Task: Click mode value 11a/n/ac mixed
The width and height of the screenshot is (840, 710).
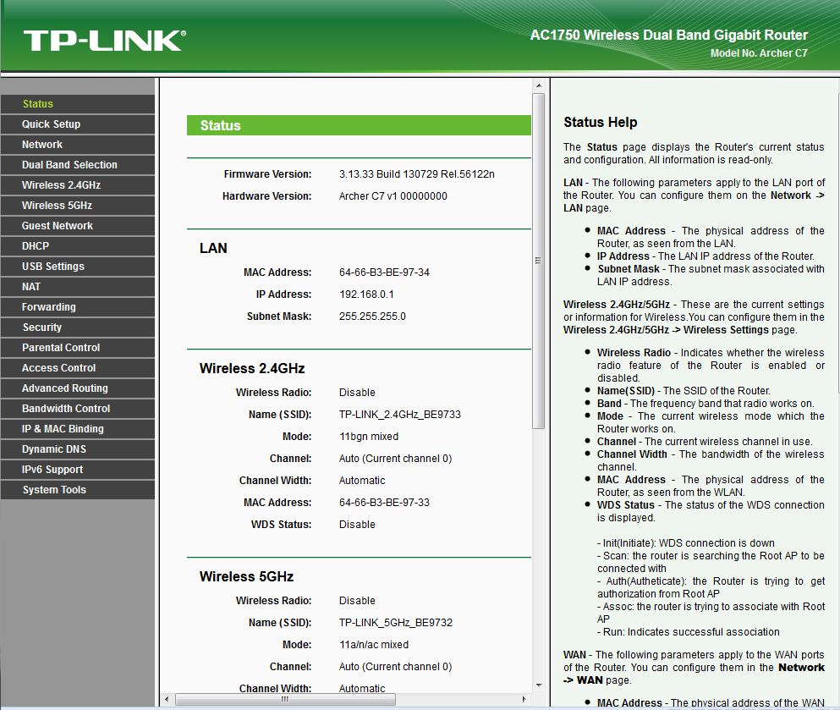Action: (374, 645)
